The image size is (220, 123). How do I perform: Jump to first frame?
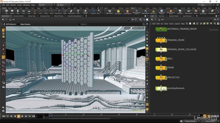(x=4, y=116)
